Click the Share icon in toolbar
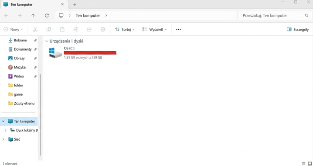 point(89,29)
